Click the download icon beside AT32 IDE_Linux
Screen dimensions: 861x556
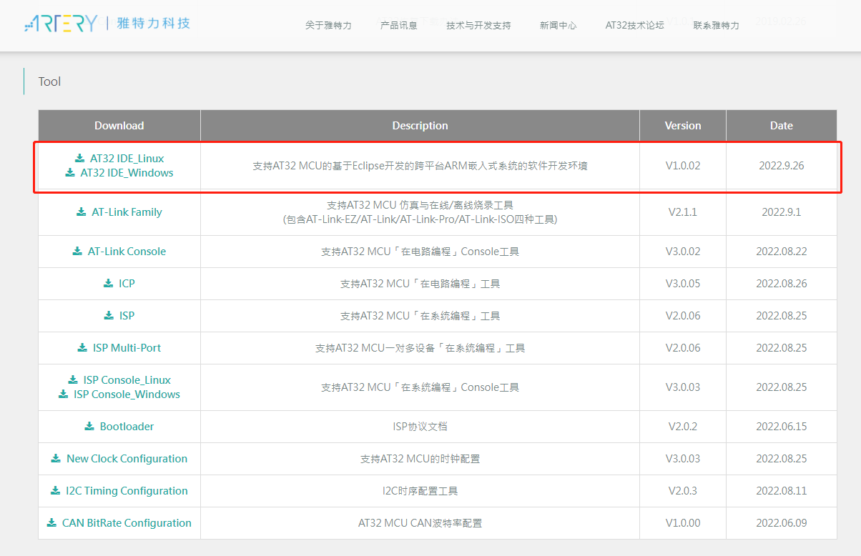tap(79, 158)
